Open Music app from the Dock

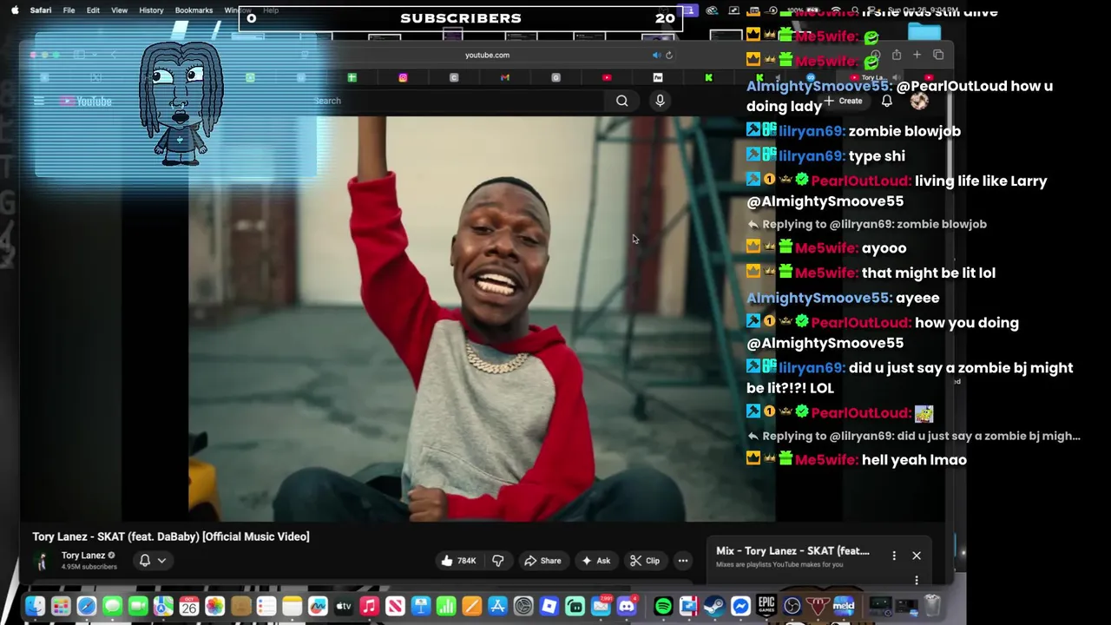[x=369, y=606]
